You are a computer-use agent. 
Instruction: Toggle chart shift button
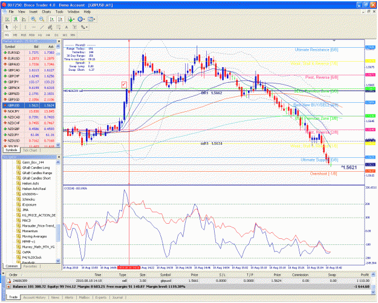[x=60, y=19]
